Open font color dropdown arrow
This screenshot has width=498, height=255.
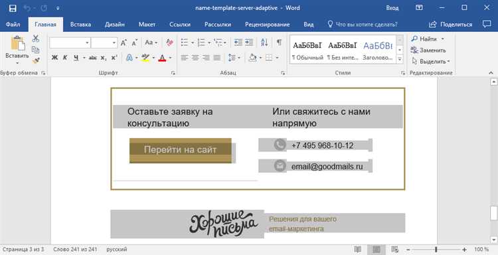pyautogui.click(x=170, y=58)
